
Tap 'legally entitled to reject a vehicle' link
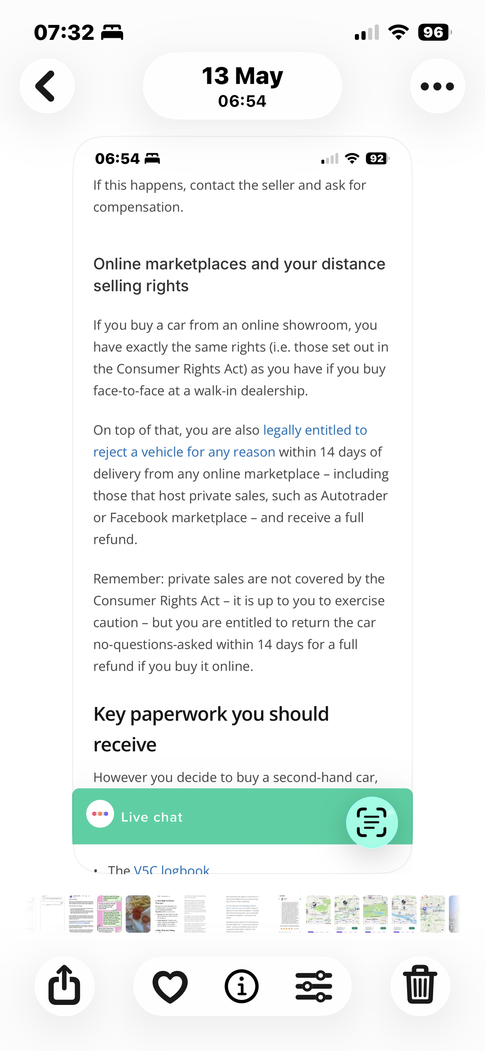[x=230, y=441]
